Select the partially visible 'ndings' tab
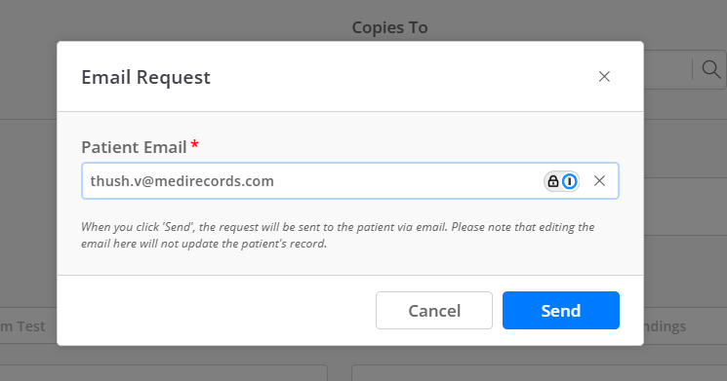This screenshot has height=381, width=727. (x=665, y=326)
